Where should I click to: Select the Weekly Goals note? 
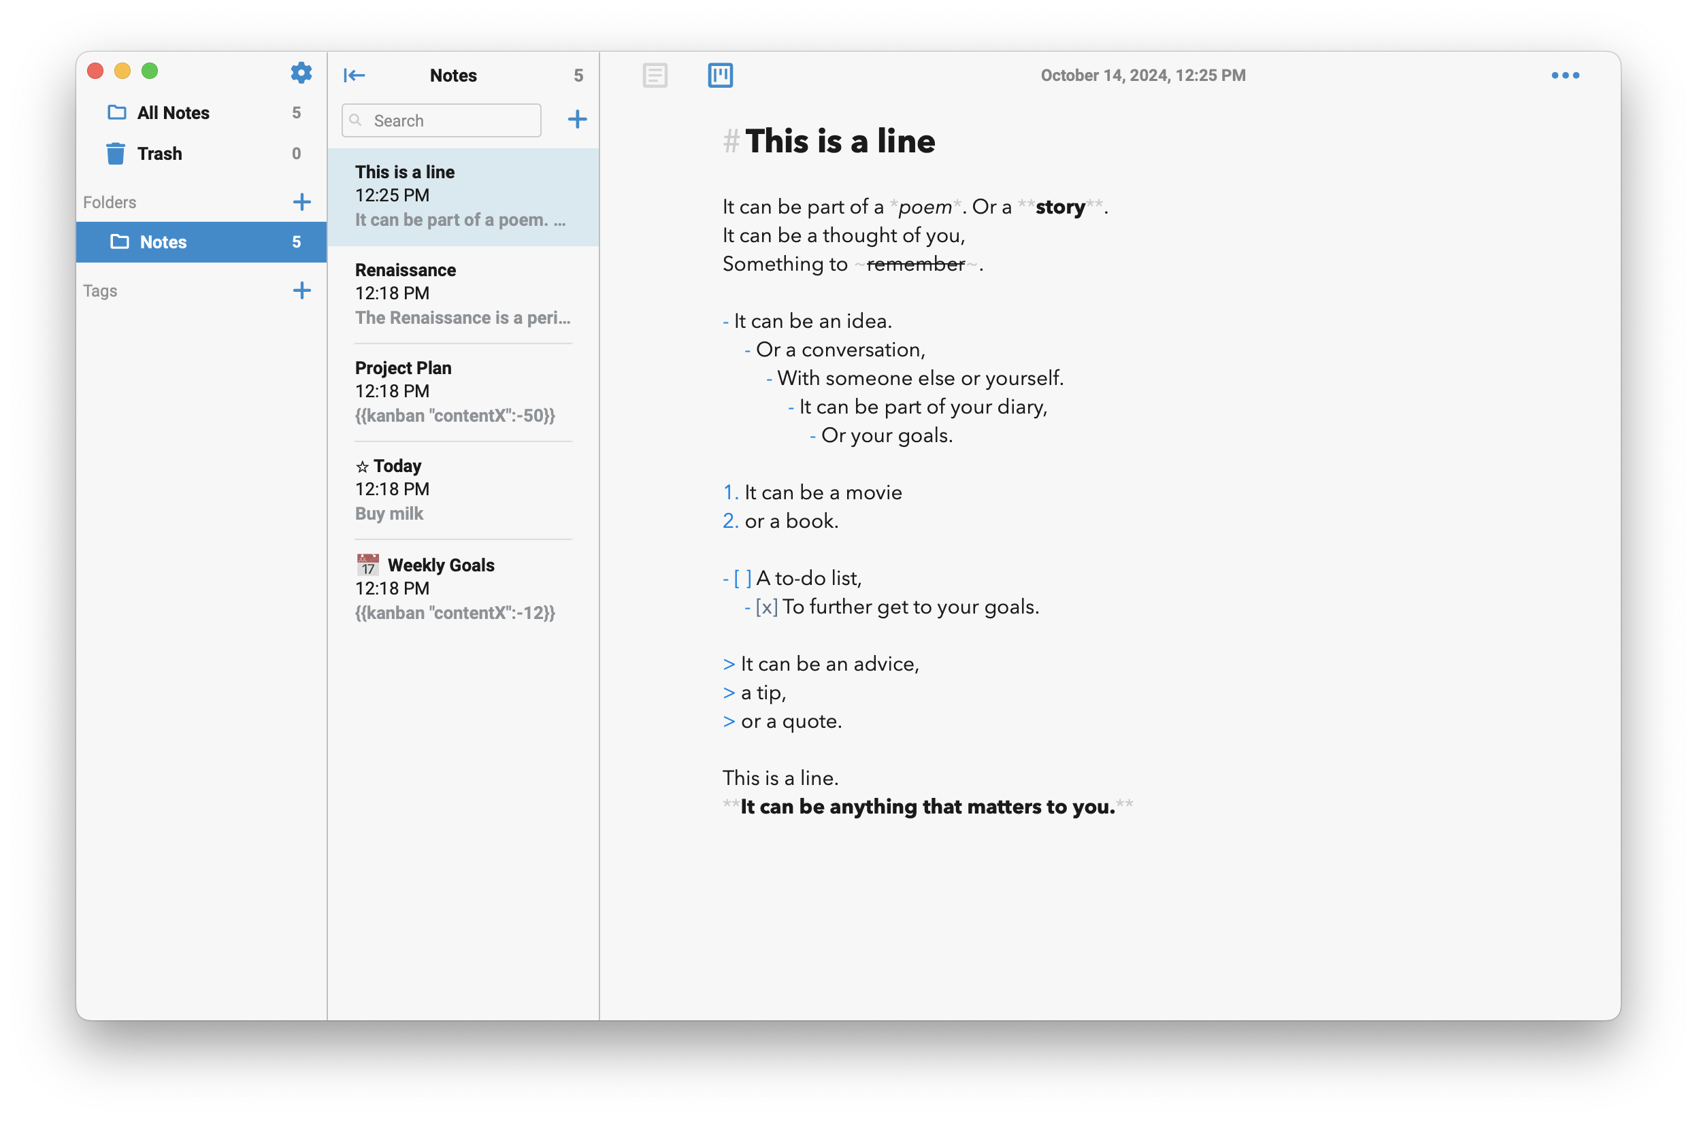[x=464, y=587]
